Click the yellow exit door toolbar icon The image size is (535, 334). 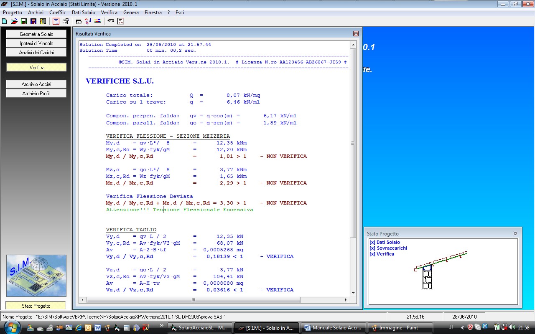42,21
